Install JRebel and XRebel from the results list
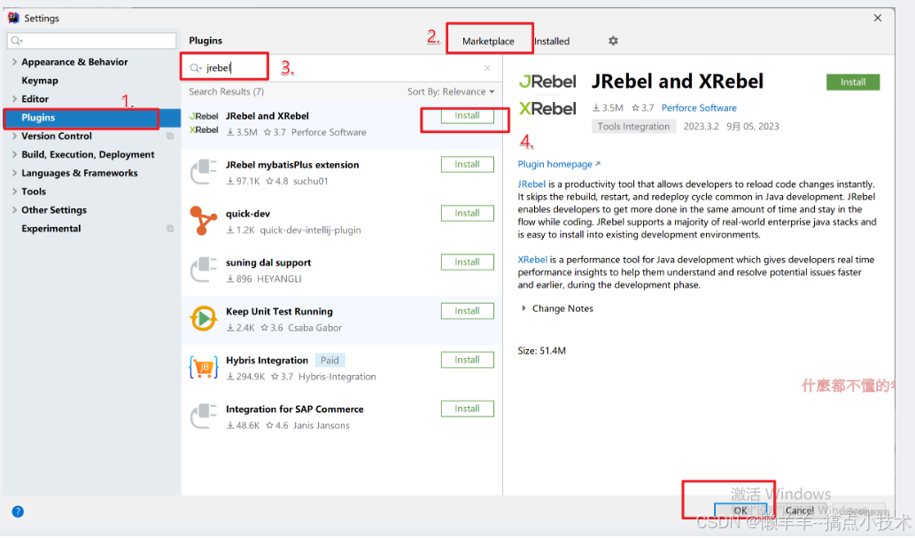 tap(468, 115)
